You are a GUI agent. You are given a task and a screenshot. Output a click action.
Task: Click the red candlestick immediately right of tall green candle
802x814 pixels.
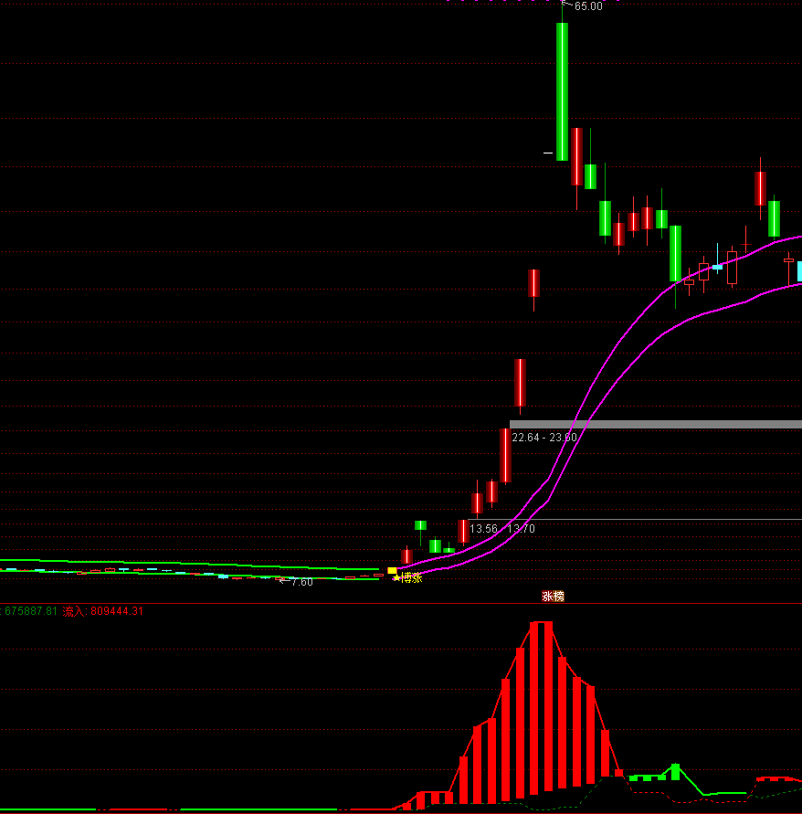tap(576, 156)
